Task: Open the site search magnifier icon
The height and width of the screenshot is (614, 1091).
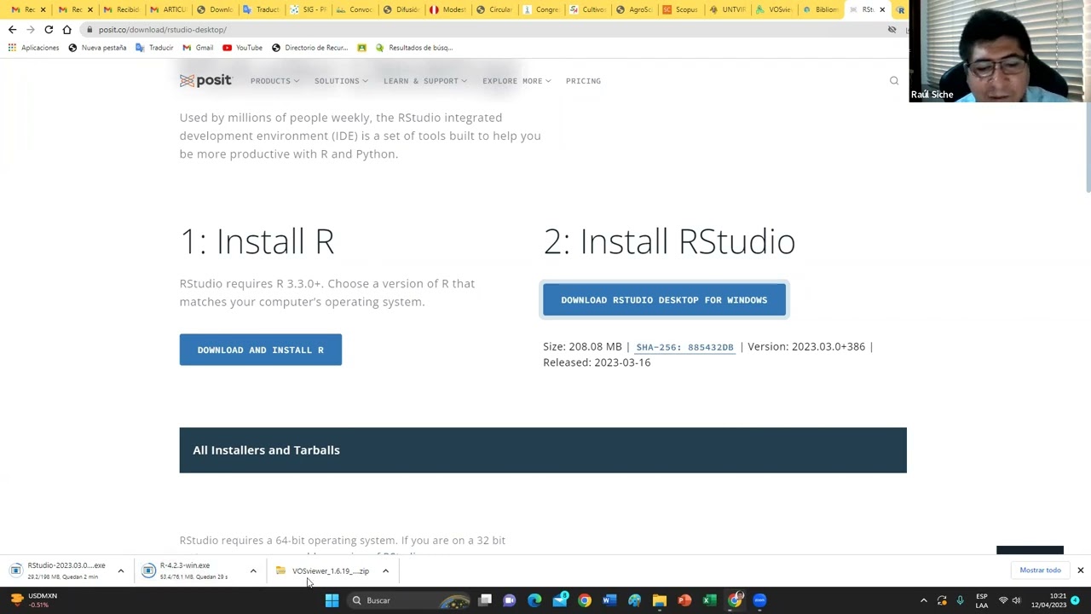Action: click(x=894, y=81)
